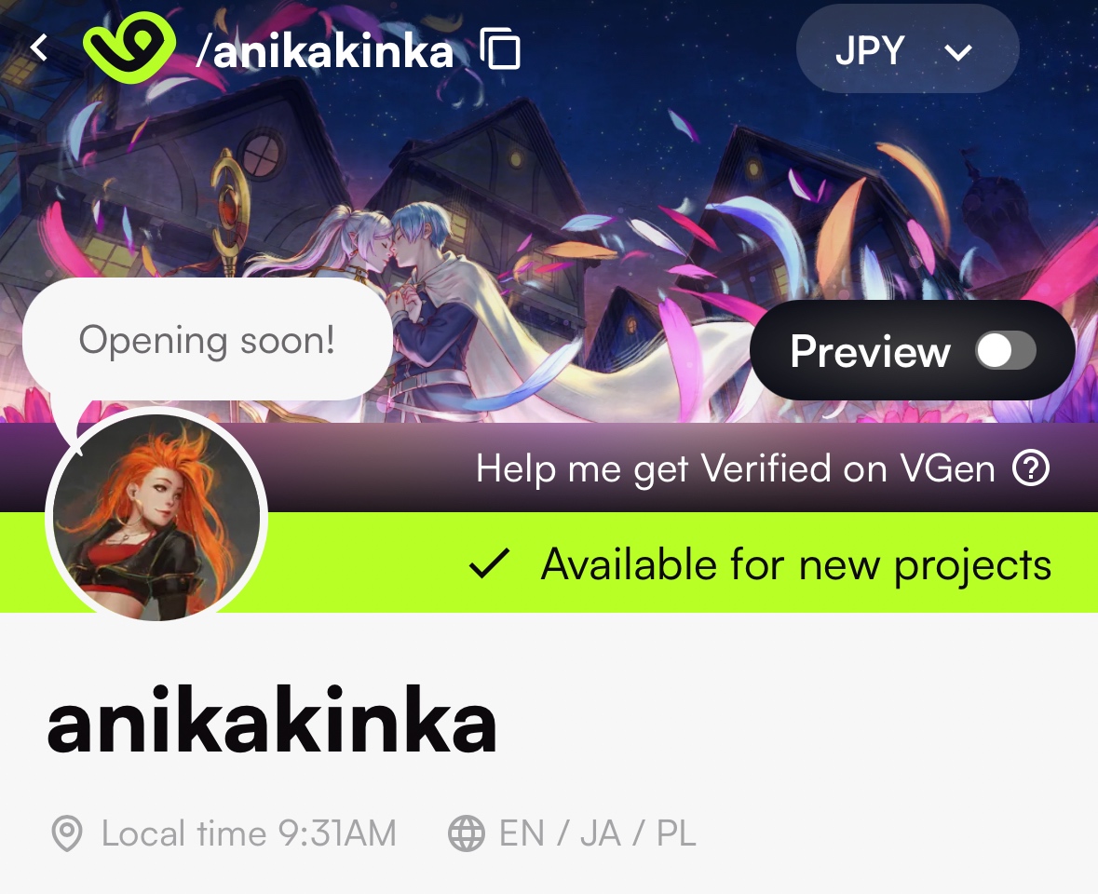This screenshot has width=1098, height=894.
Task: Open the question mark help icon
Action: 1031,467
